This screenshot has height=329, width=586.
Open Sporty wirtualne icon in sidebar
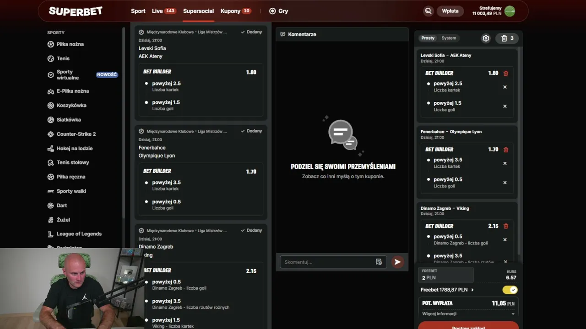pos(51,75)
